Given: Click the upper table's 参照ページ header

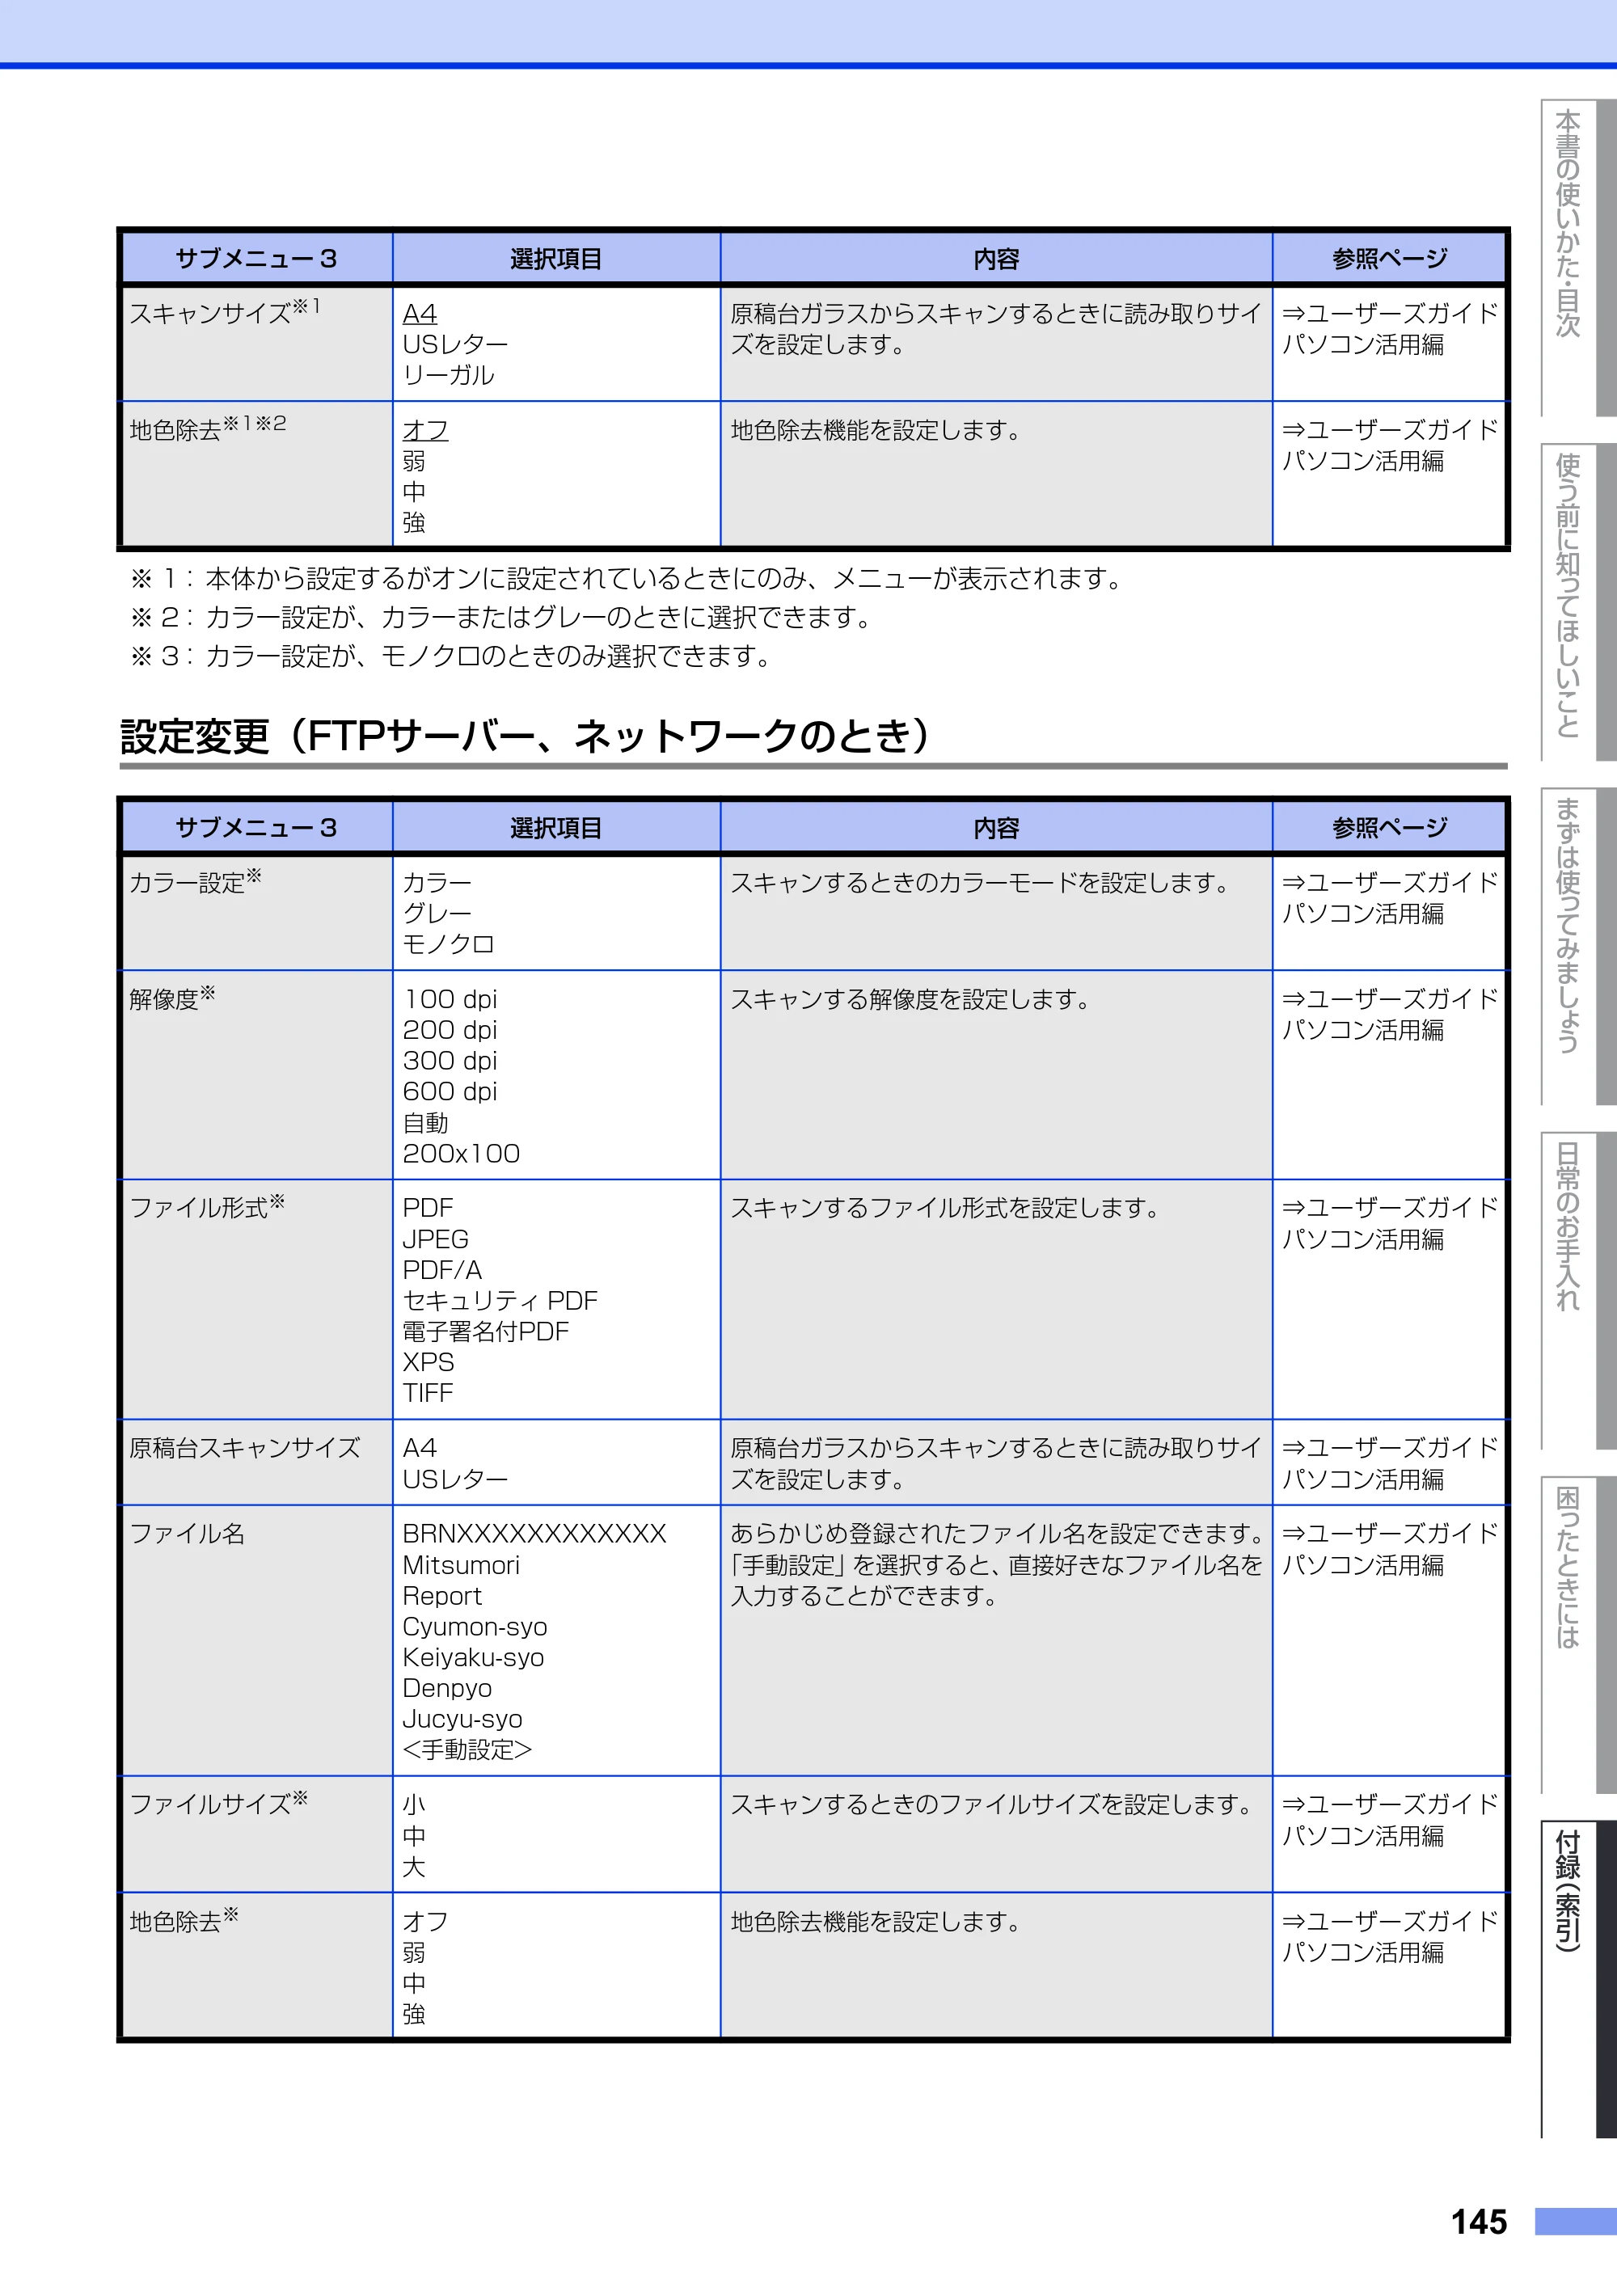Looking at the screenshot, I should (1389, 259).
